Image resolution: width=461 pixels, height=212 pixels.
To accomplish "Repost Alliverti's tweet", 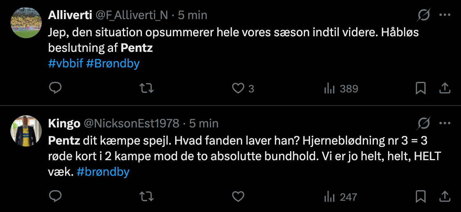I will 147,89.
